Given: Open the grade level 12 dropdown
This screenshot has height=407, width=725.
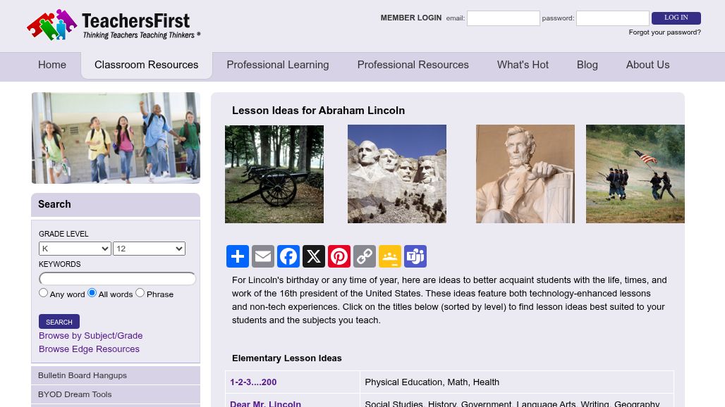Looking at the screenshot, I should click(149, 249).
